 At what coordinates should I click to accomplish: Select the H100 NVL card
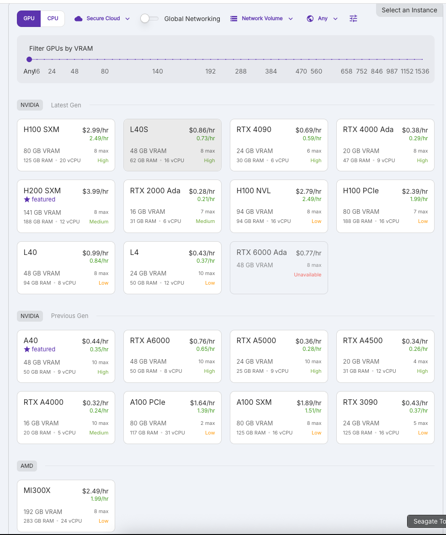pyautogui.click(x=279, y=207)
